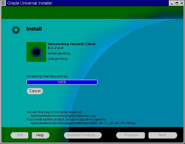Click the Cancel button below progress bar
This screenshot has height=144, width=185.
coord(35,91)
